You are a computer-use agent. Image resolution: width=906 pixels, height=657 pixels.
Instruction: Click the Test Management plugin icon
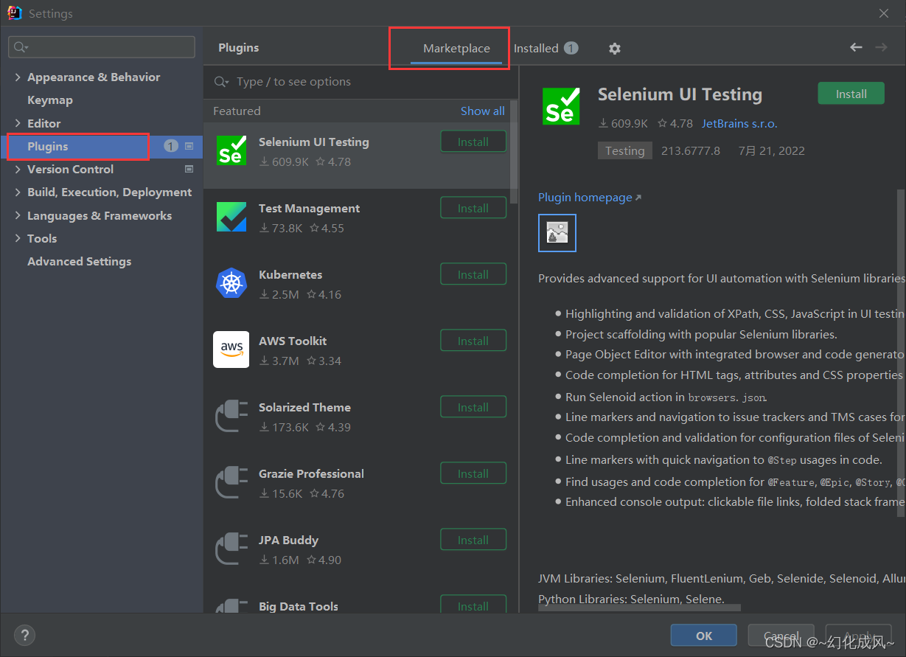point(231,217)
